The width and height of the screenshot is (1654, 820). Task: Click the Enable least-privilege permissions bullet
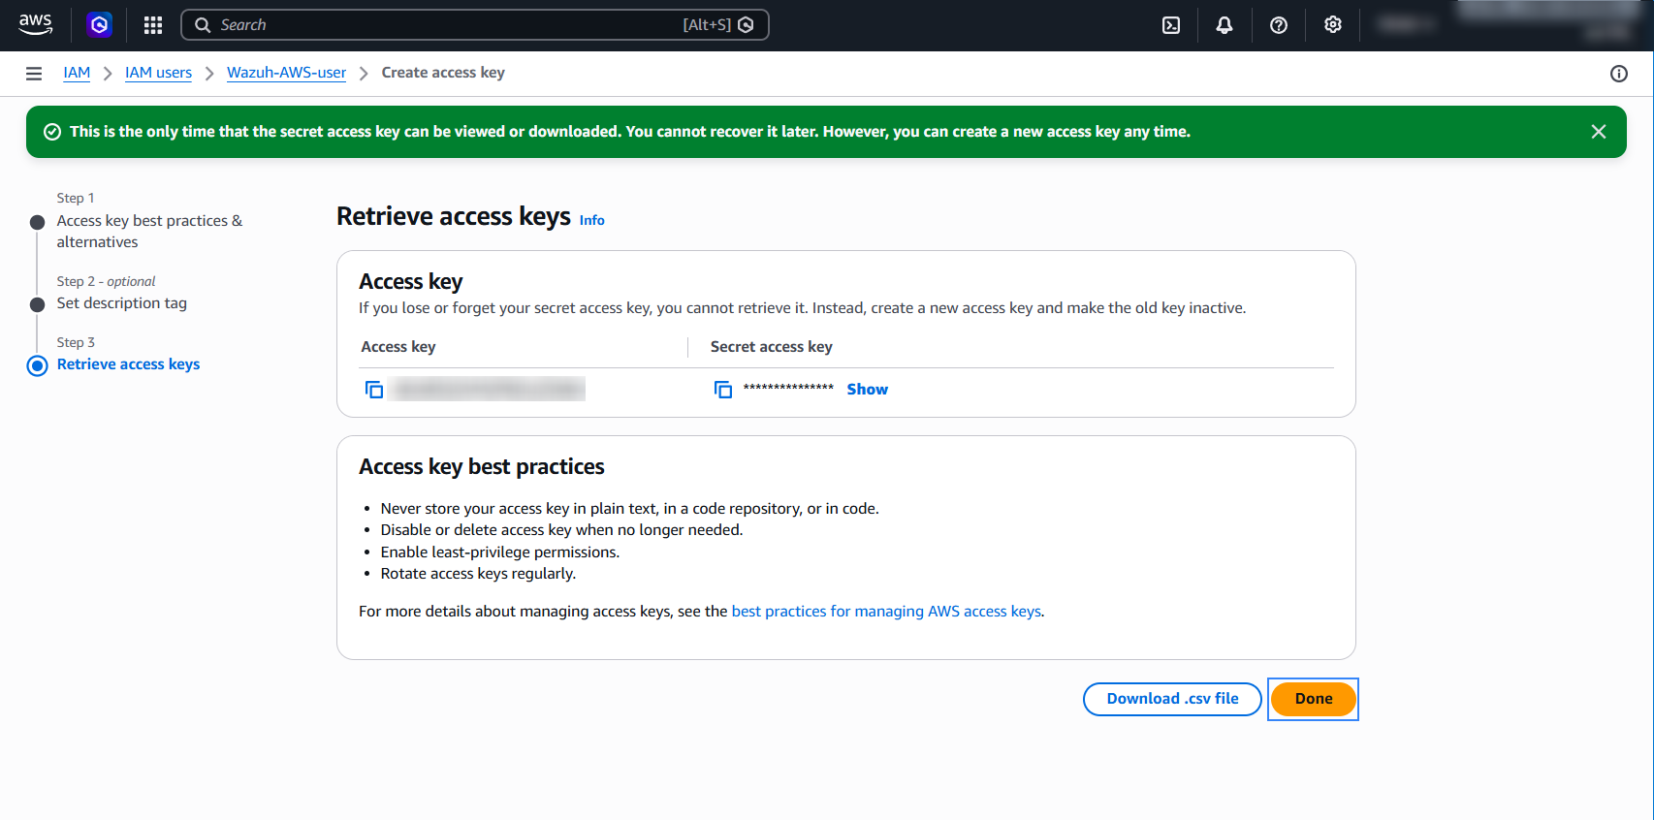[x=499, y=552]
